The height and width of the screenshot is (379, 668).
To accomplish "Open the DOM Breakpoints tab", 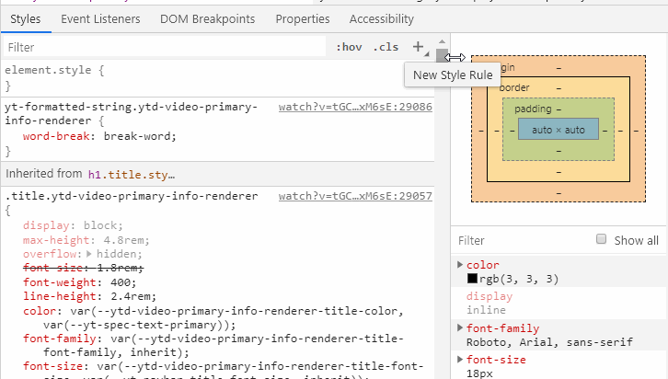I will 207,19.
